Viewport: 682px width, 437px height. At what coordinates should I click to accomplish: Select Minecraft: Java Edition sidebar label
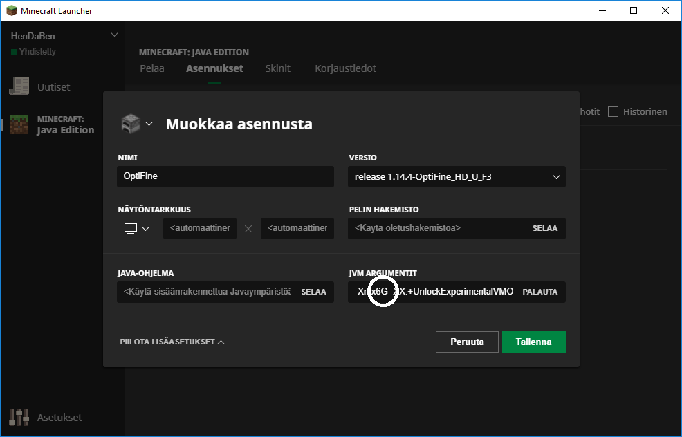coord(65,124)
